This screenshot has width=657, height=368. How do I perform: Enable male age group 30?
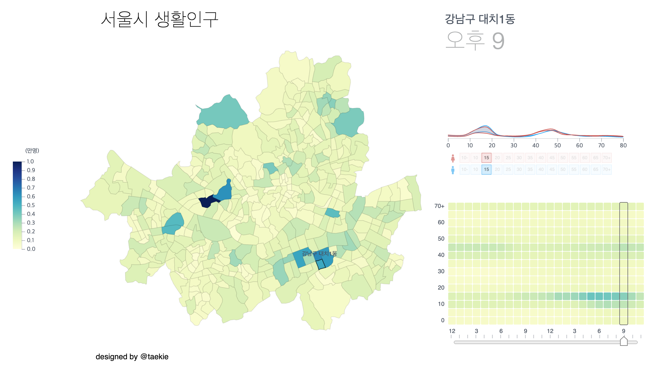[x=519, y=169]
